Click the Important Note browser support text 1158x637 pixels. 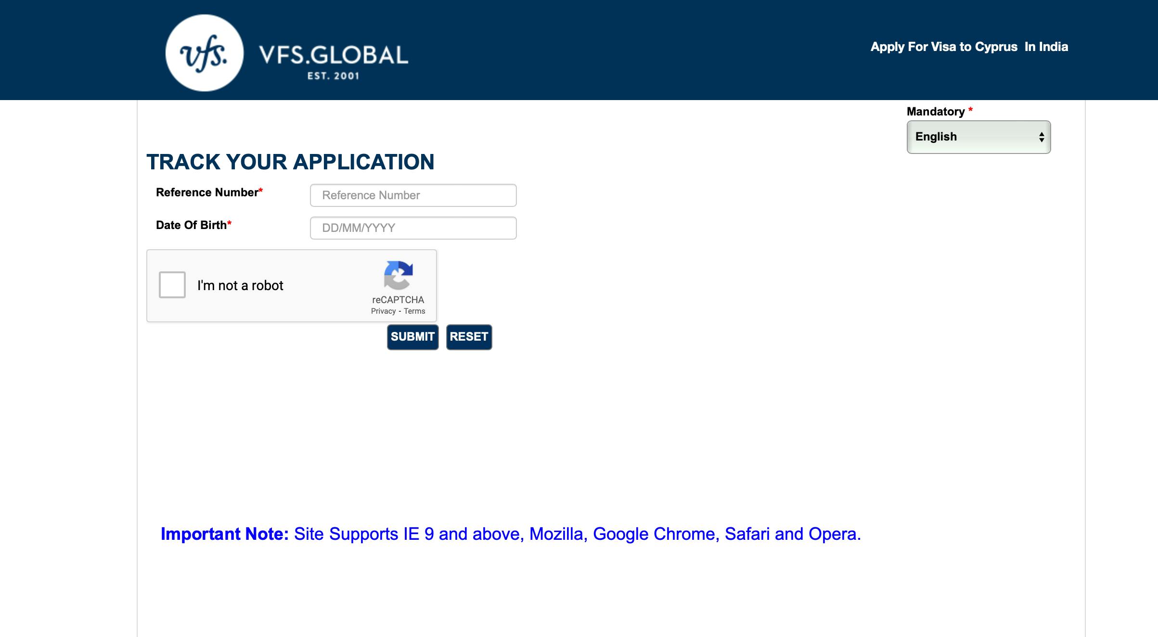pos(511,534)
